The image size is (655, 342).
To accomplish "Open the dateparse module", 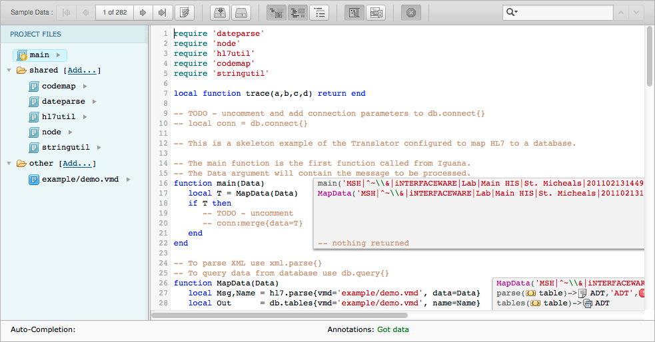I will click(x=63, y=102).
